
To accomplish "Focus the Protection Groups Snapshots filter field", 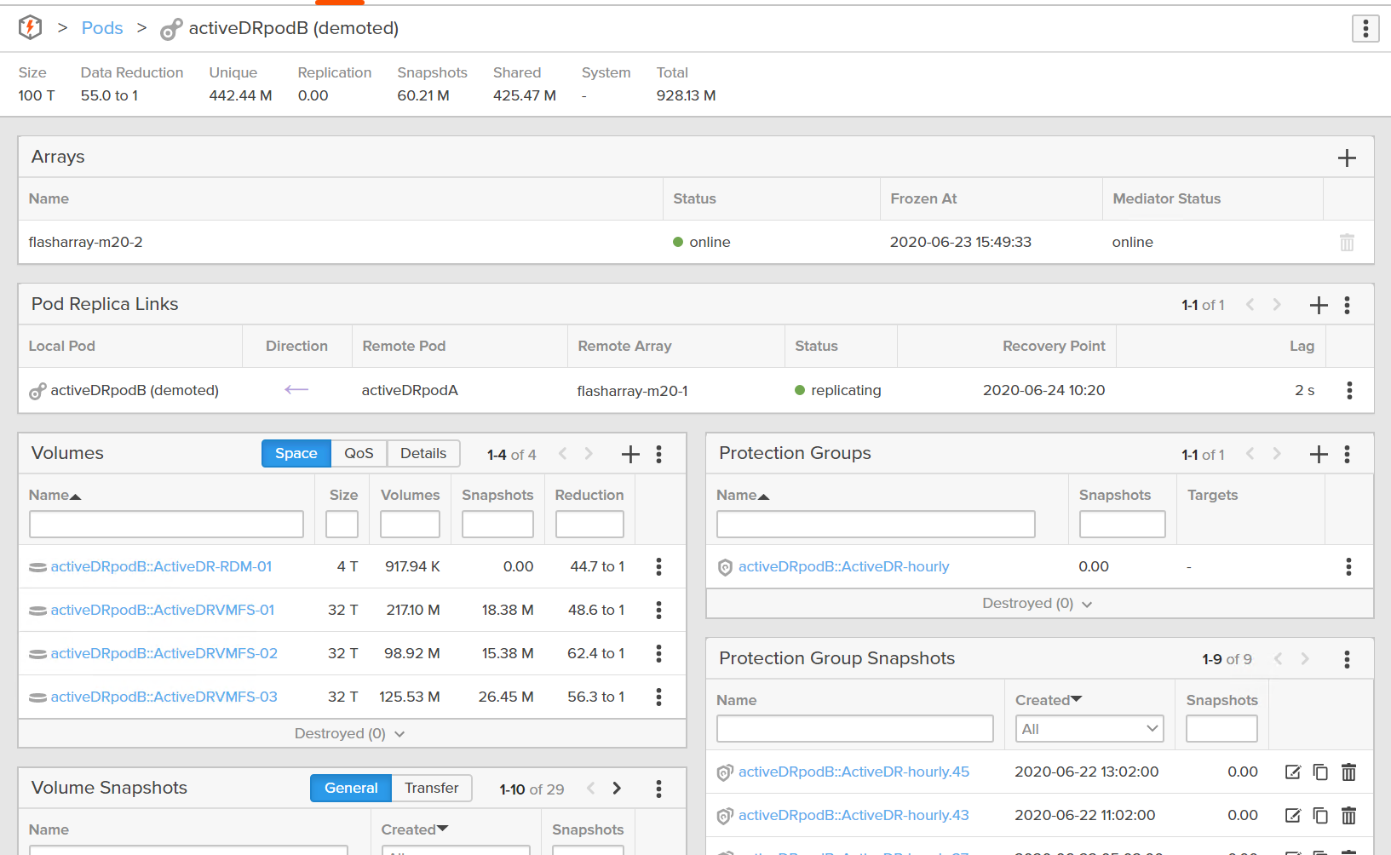I will (1122, 524).
